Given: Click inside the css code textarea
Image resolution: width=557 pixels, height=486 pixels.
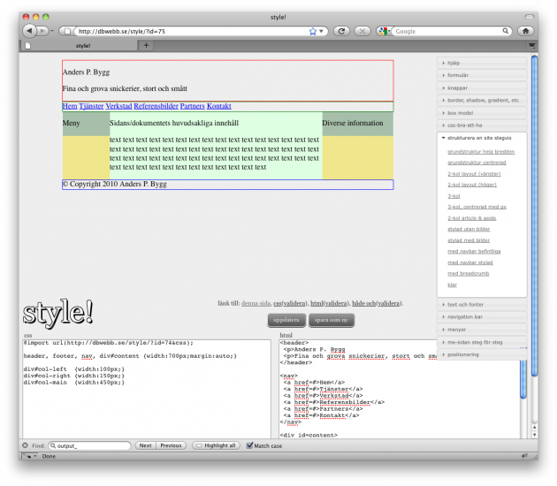Looking at the screenshot, I should coord(147,389).
